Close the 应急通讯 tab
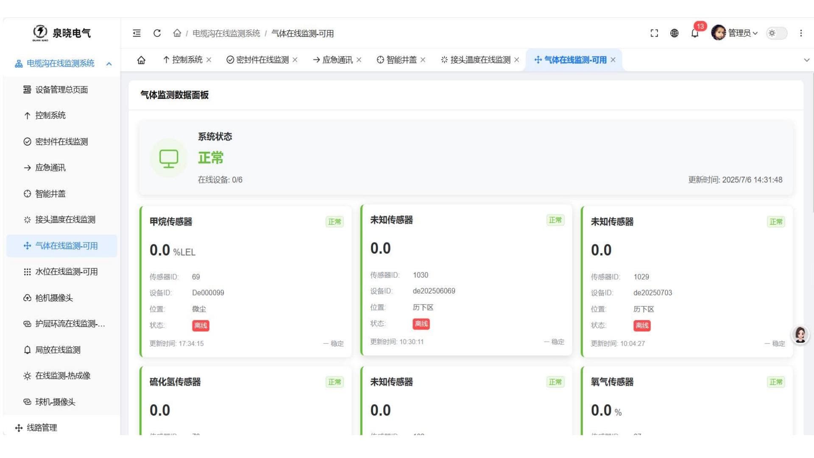 coord(359,60)
